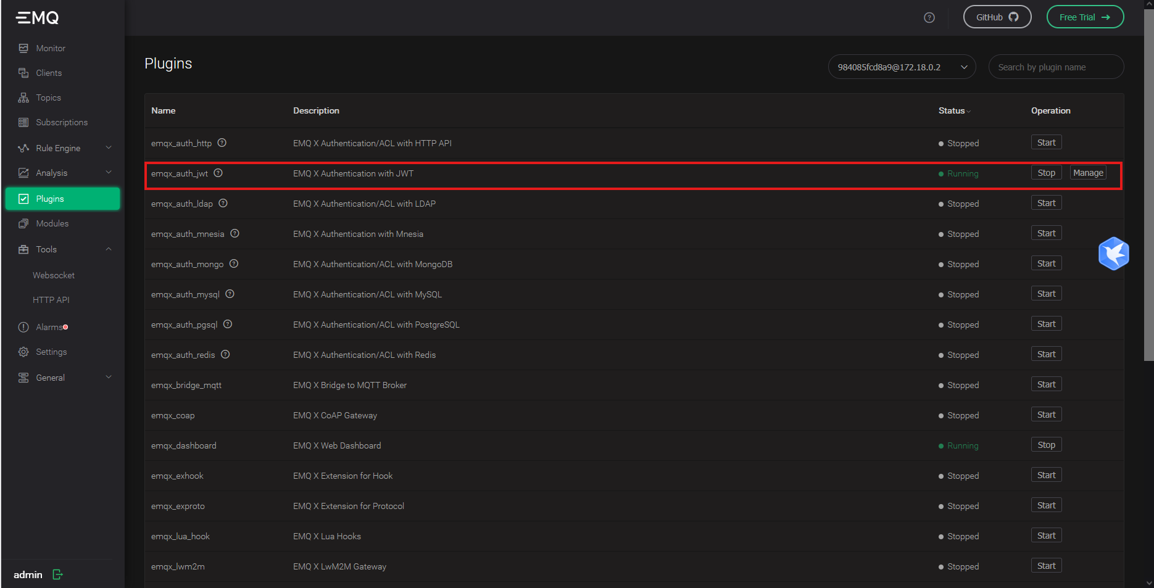Image resolution: width=1154 pixels, height=588 pixels.
Task: Stop the emqx_auth_jwt plugin
Action: click(x=1046, y=173)
